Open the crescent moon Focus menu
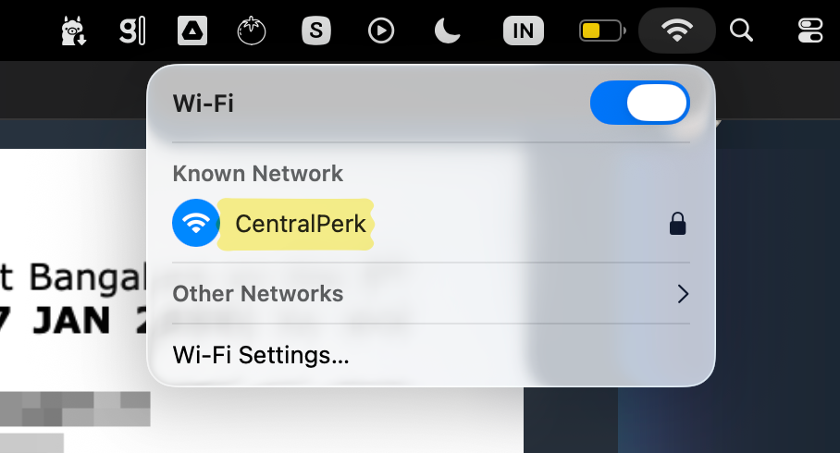This screenshot has width=840, height=453. (448, 31)
